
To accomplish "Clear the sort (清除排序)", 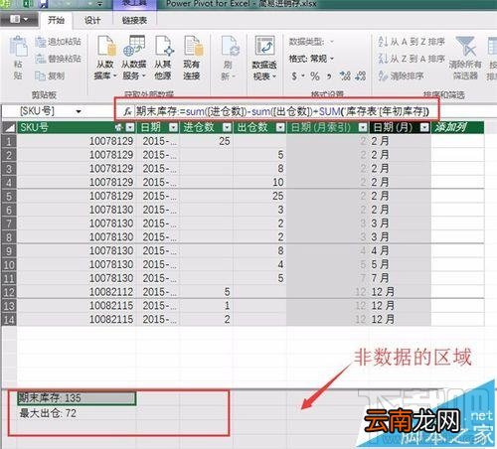I will (401, 75).
